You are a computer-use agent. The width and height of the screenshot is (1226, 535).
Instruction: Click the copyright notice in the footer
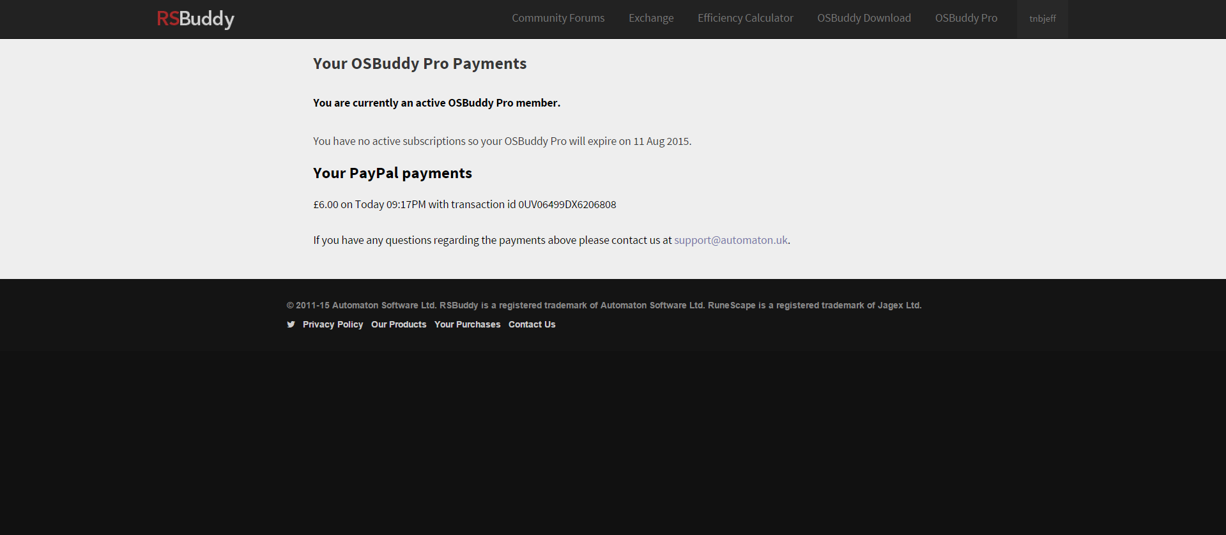coord(604,305)
